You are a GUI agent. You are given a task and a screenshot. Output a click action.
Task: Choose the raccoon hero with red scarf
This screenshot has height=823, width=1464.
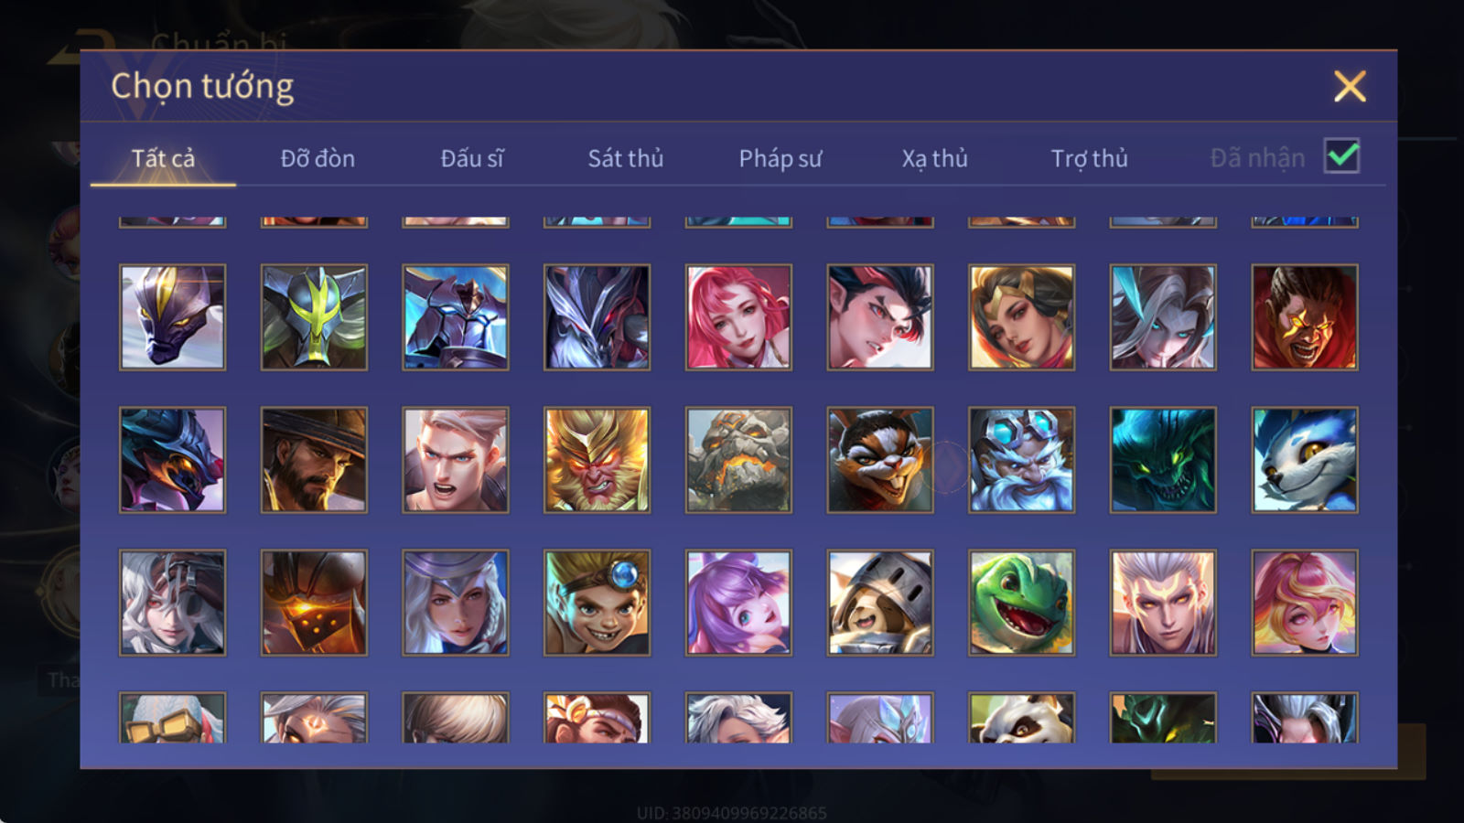pos(880,460)
